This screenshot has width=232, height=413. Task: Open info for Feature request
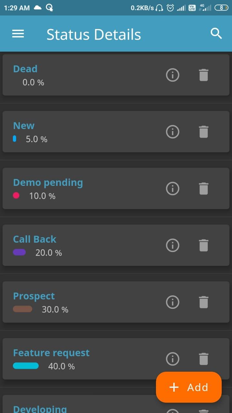pos(172,359)
